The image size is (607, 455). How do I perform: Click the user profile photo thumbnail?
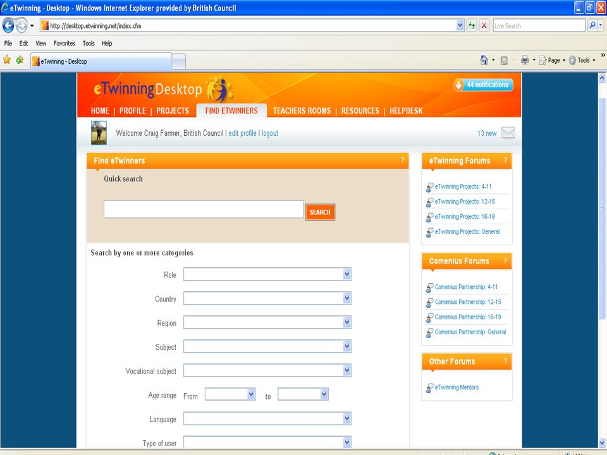coord(99,133)
